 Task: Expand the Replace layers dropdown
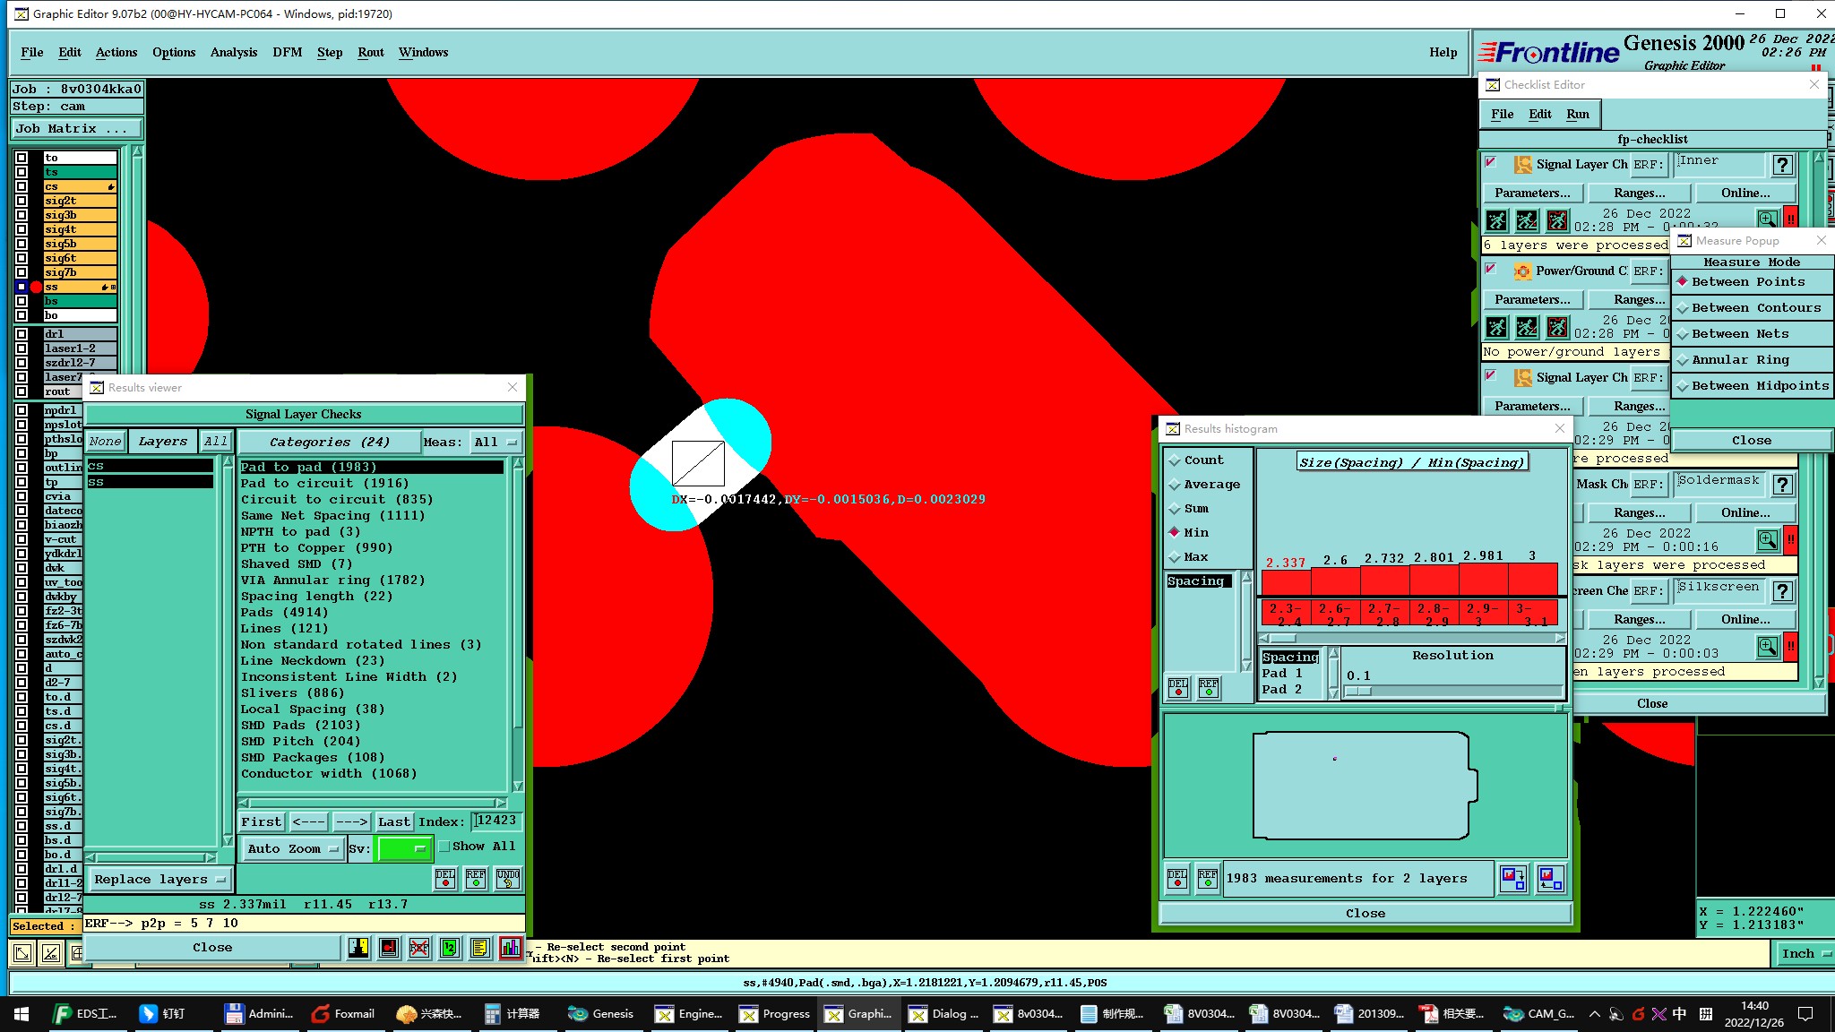click(x=159, y=879)
